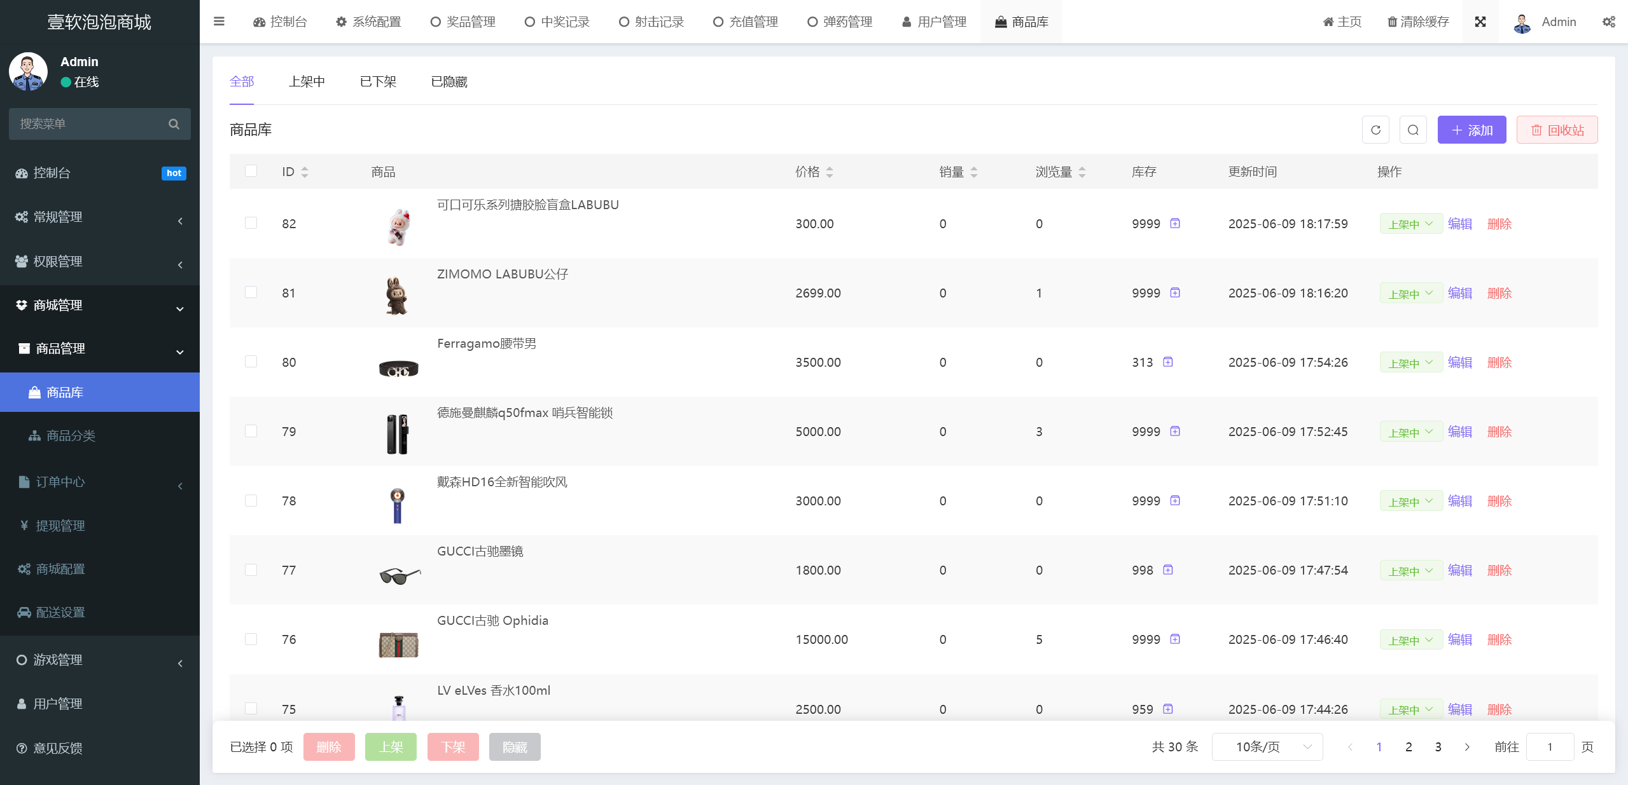Image resolution: width=1628 pixels, height=785 pixels.
Task: Open the settings gear at top right
Action: [1609, 21]
